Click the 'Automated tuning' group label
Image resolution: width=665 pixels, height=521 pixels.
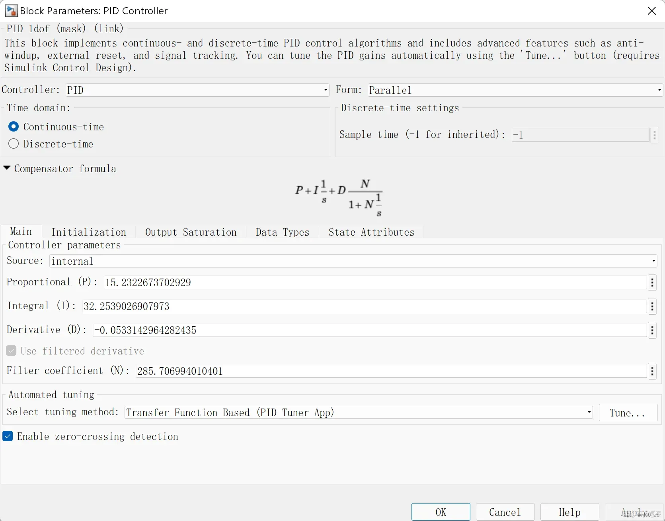[x=51, y=395]
